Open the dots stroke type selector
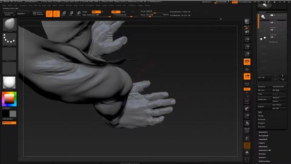The width and height of the screenshot is (291, 164). [x=10, y=39]
